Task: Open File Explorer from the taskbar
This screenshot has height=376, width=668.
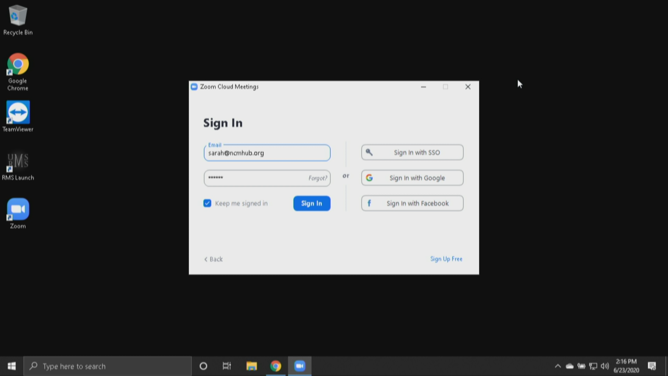Action: (251, 366)
